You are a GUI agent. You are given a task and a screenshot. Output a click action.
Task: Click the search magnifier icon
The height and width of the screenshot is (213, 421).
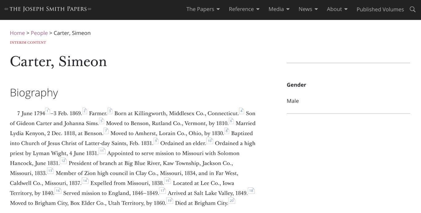[x=412, y=9]
